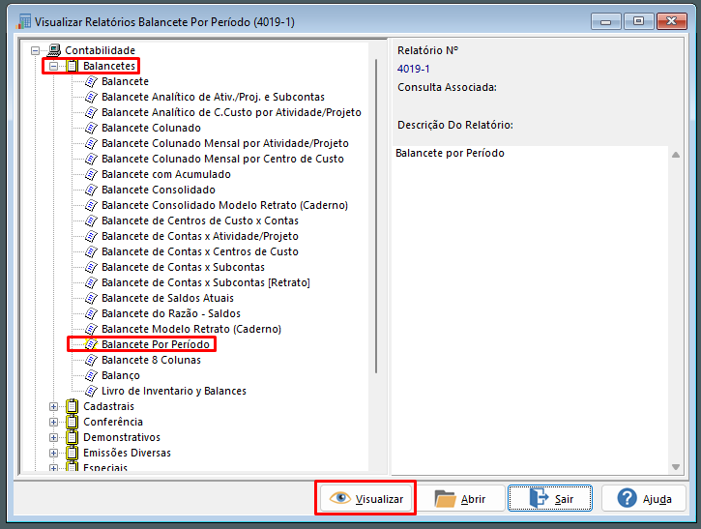Click report icon beside Balancete de Centros de Custo x Contas
This screenshot has height=529, width=701.
coord(91,220)
